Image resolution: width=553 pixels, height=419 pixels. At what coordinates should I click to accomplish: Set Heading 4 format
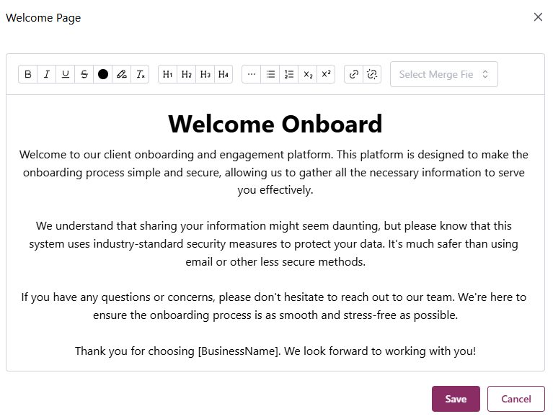[x=224, y=74]
